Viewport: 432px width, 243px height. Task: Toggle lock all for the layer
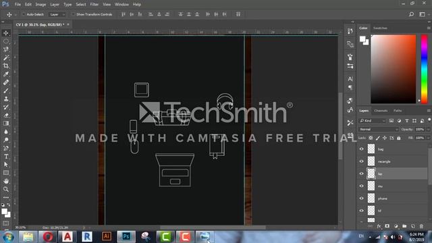tap(399, 138)
